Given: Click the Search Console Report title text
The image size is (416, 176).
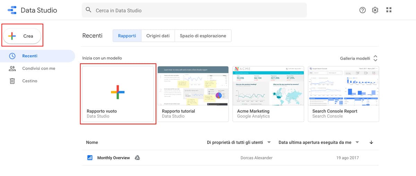Looking at the screenshot, I should [x=335, y=111].
